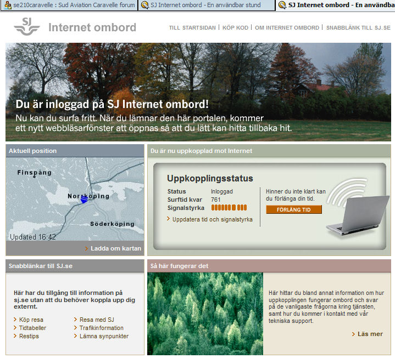This screenshot has width=395, height=364.
Task: Switch to the se210caravelle forum tab
Action: click(69, 5)
